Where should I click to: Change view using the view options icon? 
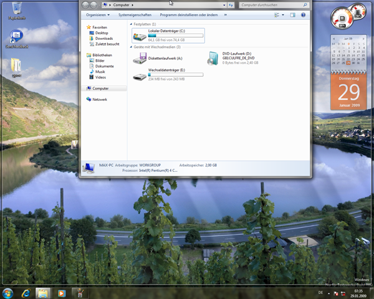point(277,15)
